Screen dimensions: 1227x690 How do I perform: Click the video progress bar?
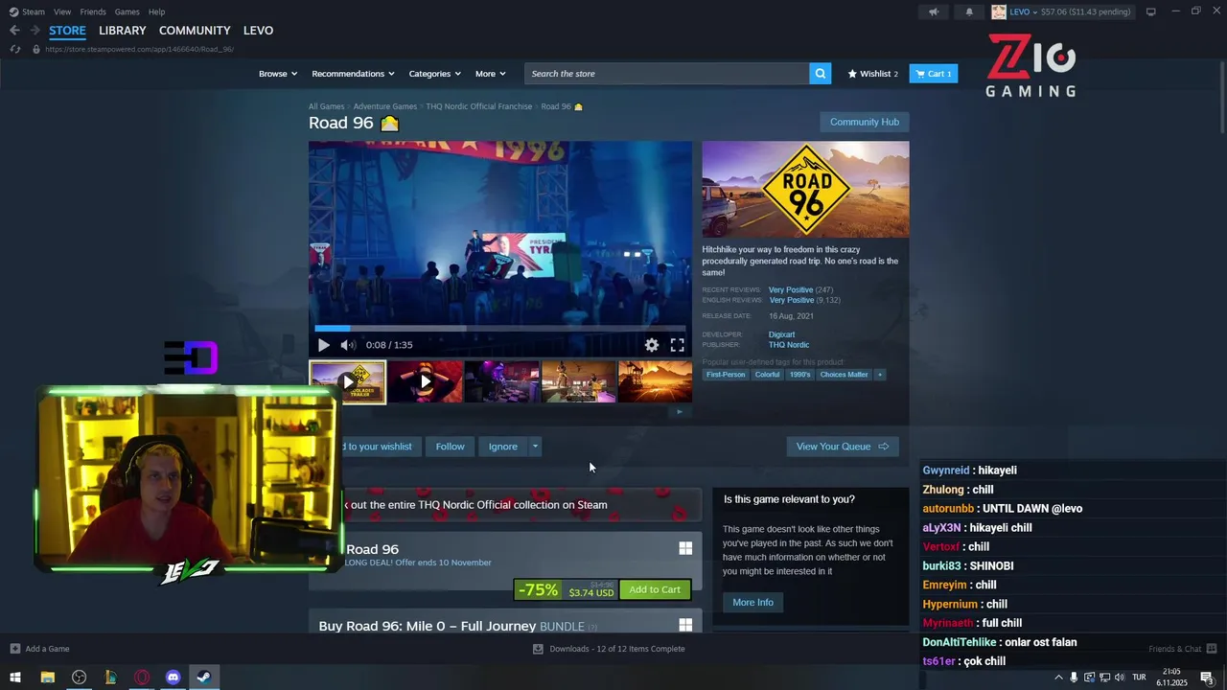pos(499,328)
